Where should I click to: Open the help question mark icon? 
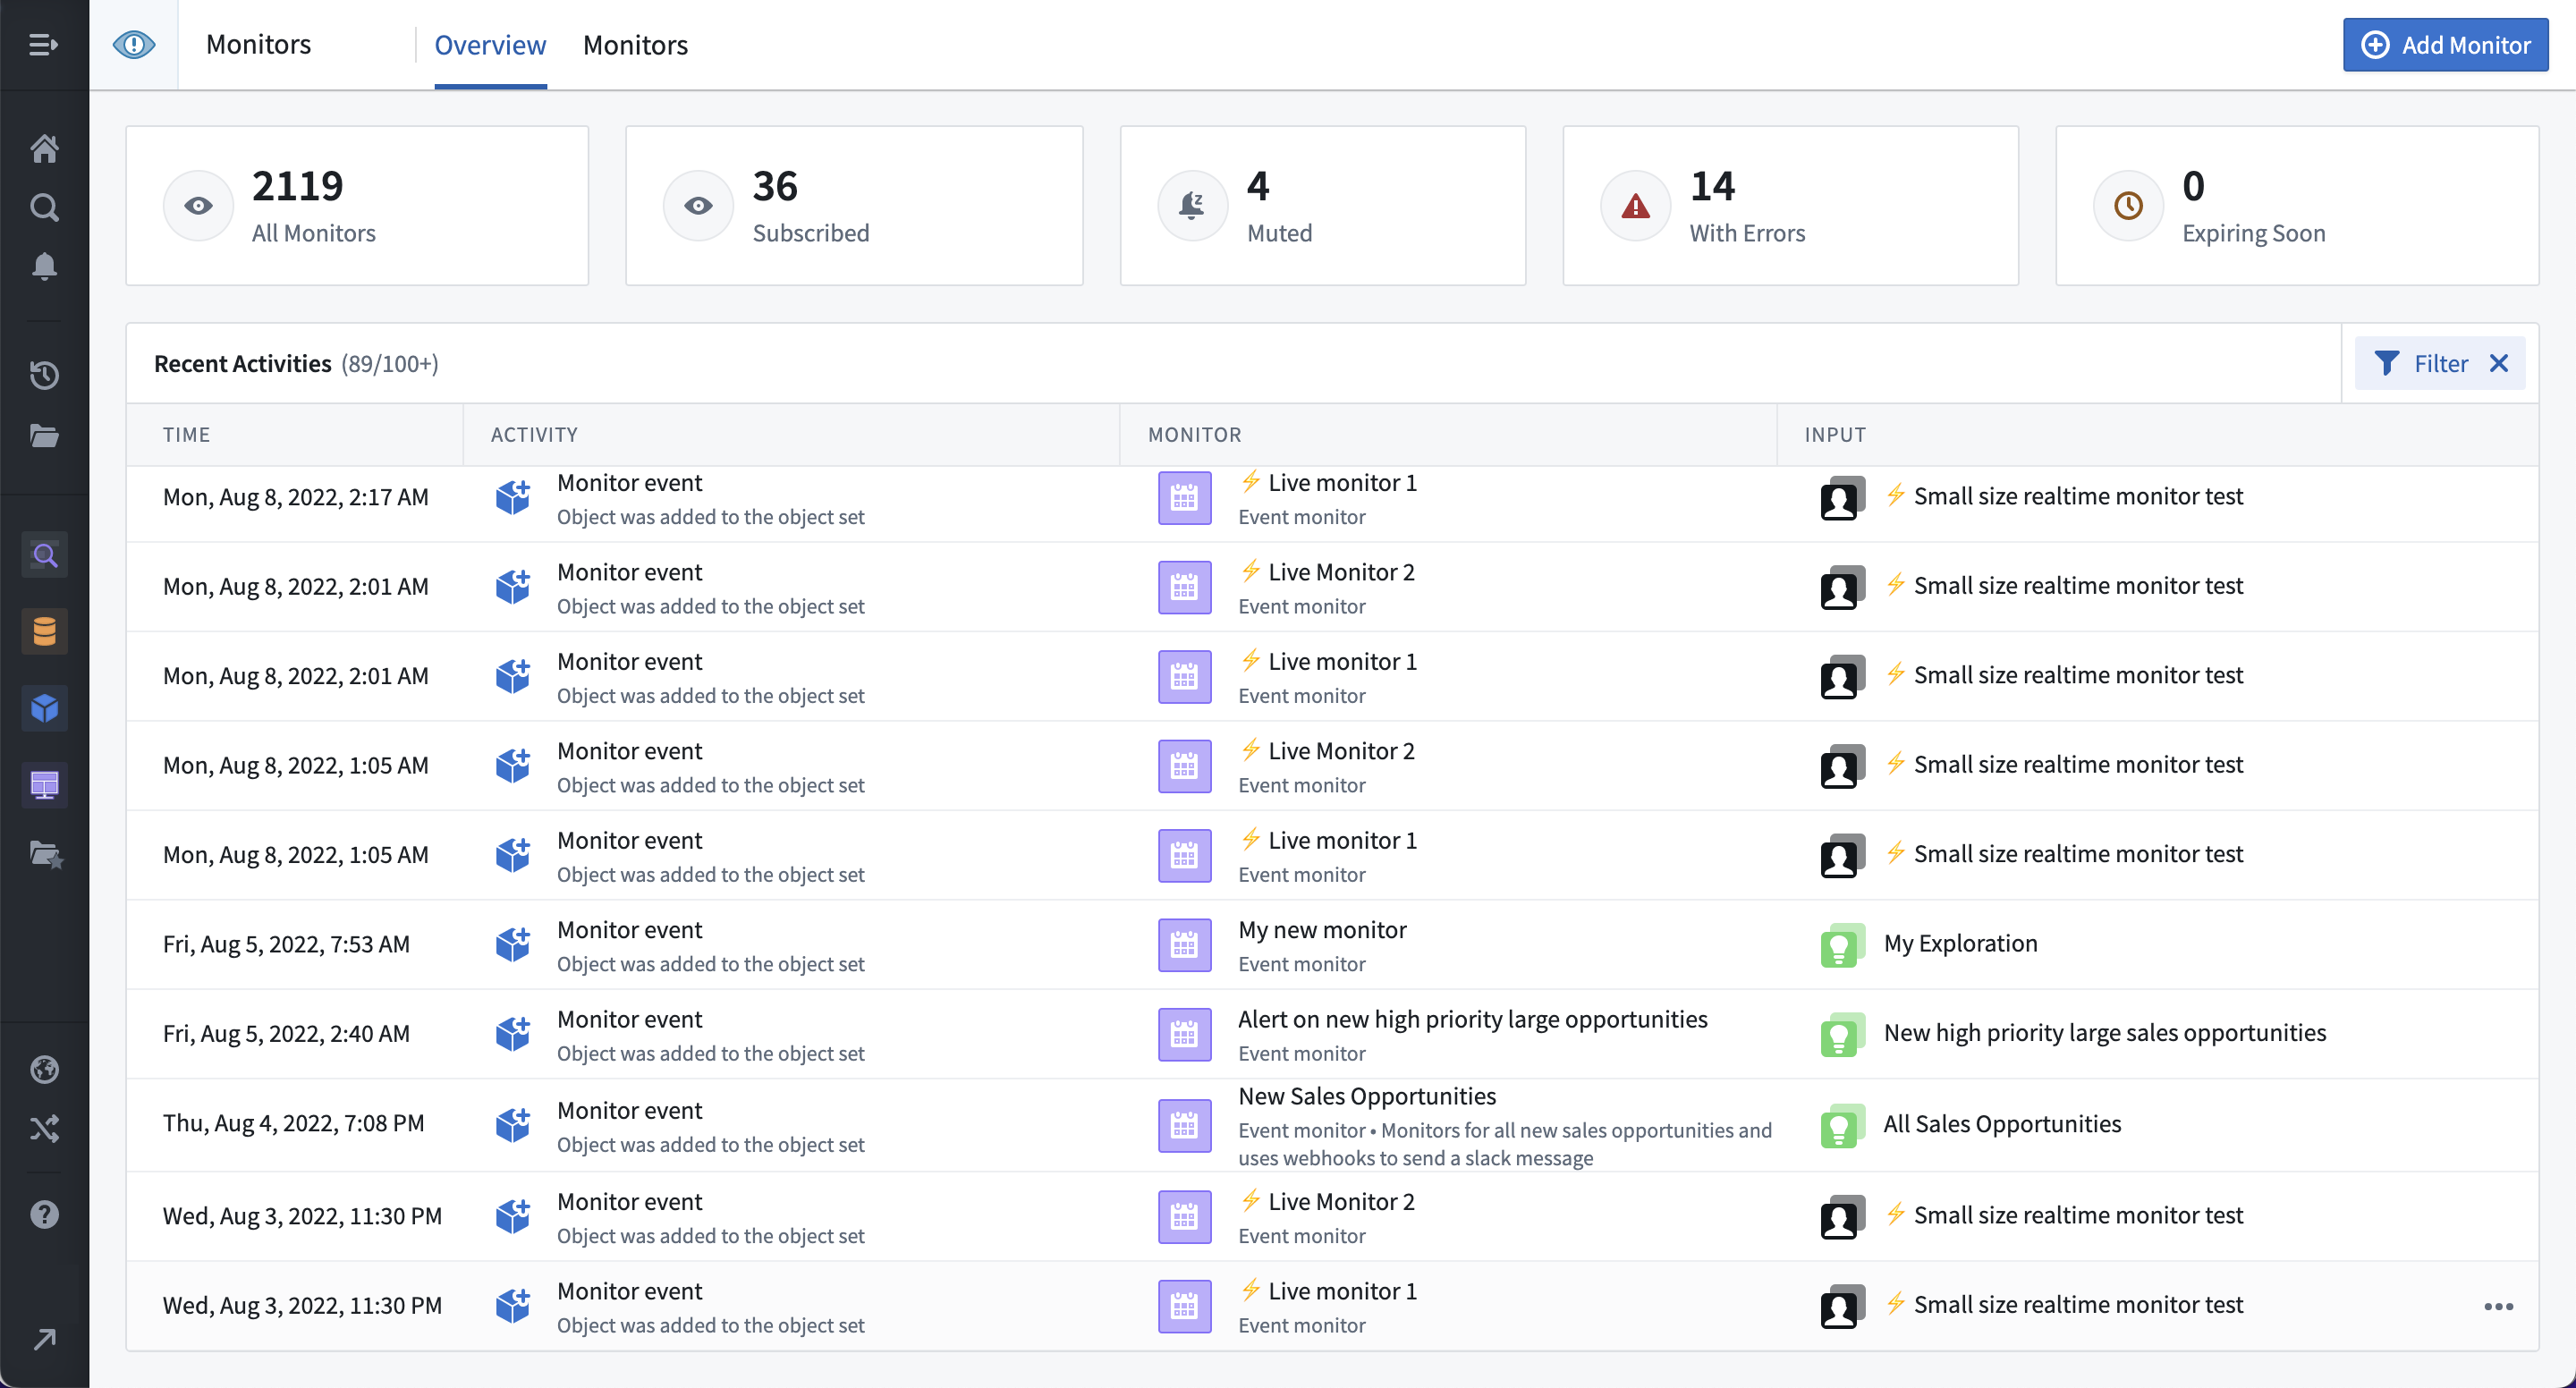[44, 1215]
